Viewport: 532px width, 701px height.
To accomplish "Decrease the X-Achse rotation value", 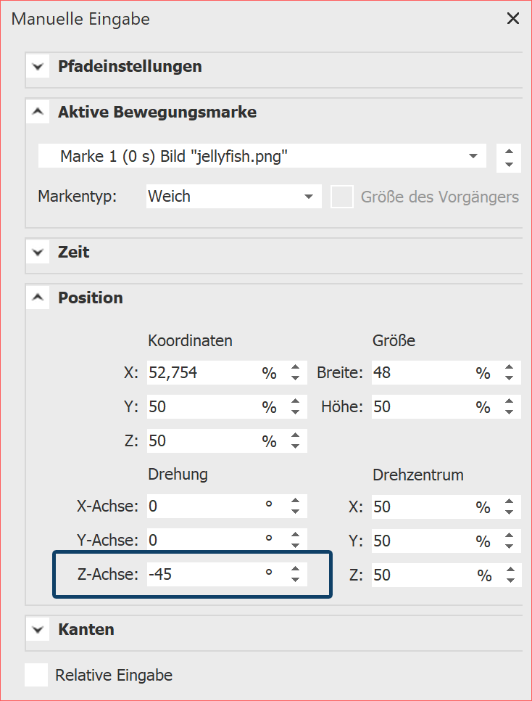I will [x=295, y=512].
